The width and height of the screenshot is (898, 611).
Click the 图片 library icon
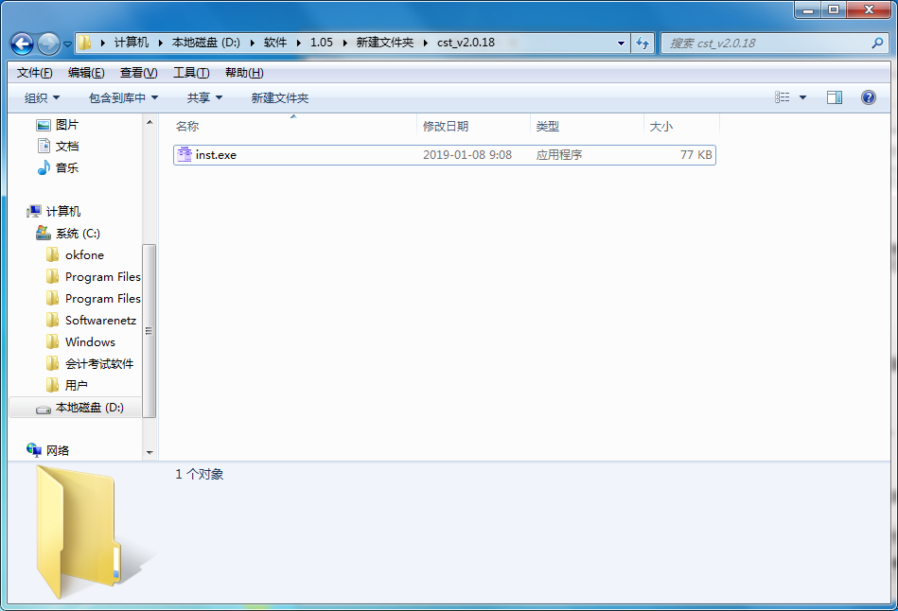[x=44, y=125]
